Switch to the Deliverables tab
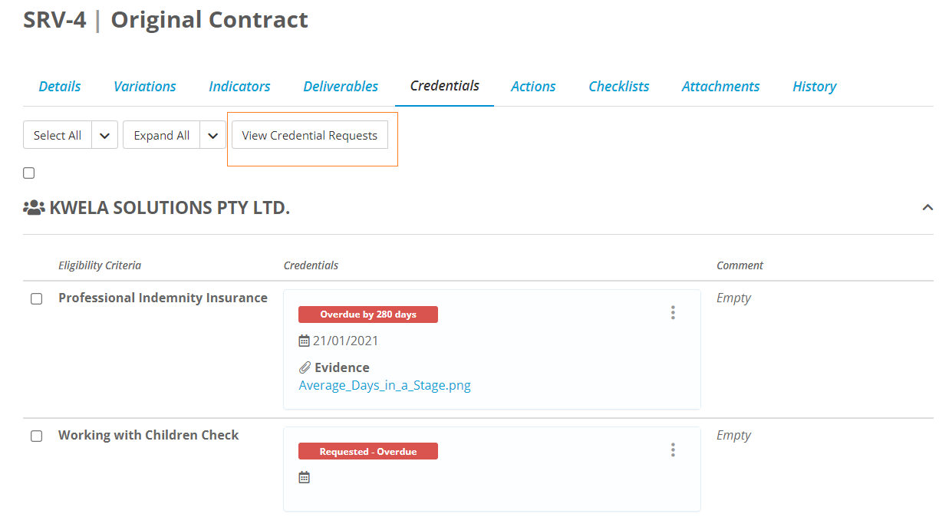The width and height of the screenshot is (952, 527). click(341, 87)
